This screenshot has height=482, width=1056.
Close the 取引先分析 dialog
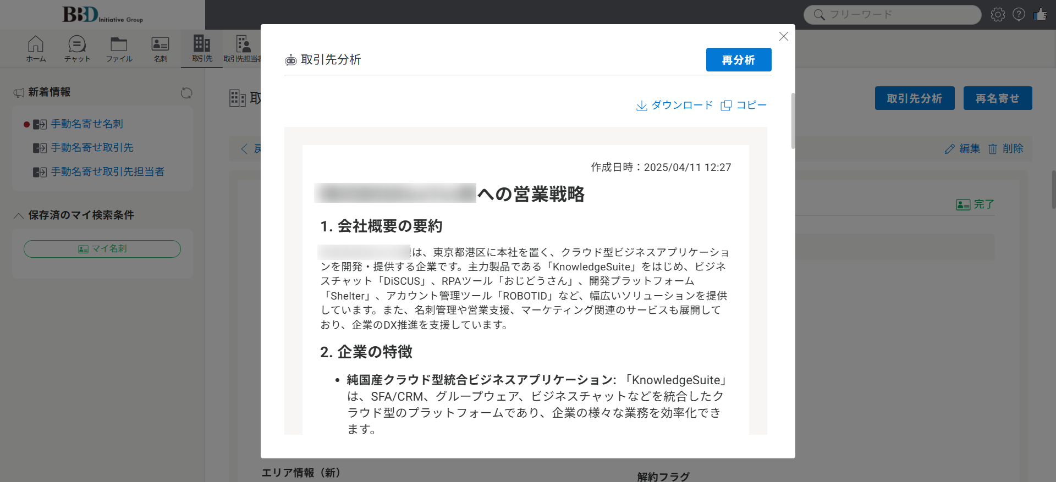coord(784,36)
